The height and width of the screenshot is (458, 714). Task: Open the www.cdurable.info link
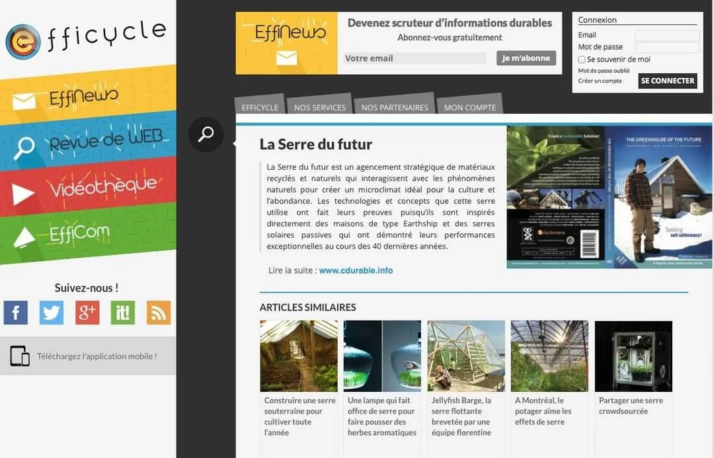[356, 270]
